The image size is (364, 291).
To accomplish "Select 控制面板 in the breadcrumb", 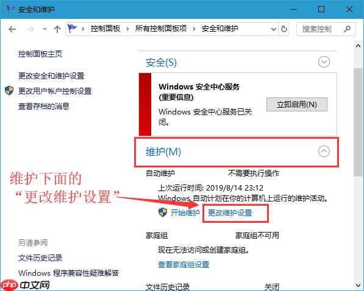I will [105, 29].
